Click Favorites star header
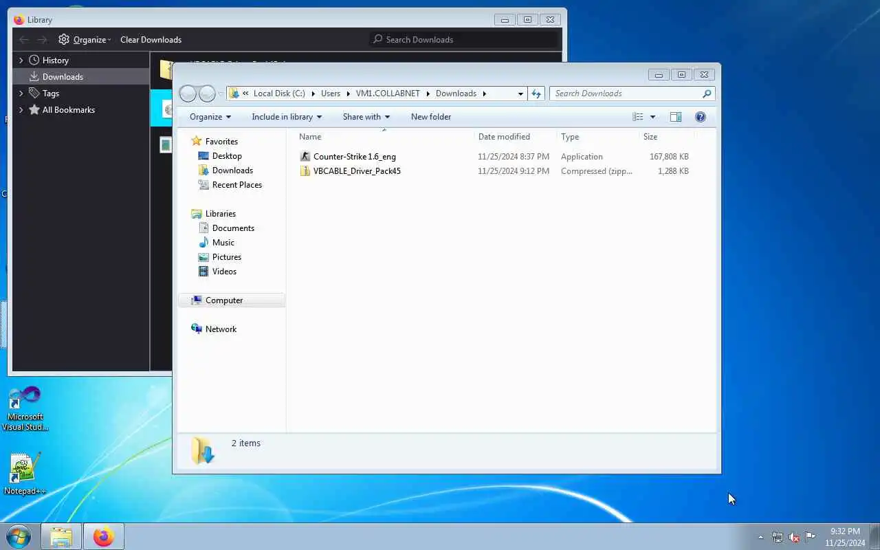The height and width of the screenshot is (550, 880). 214,141
